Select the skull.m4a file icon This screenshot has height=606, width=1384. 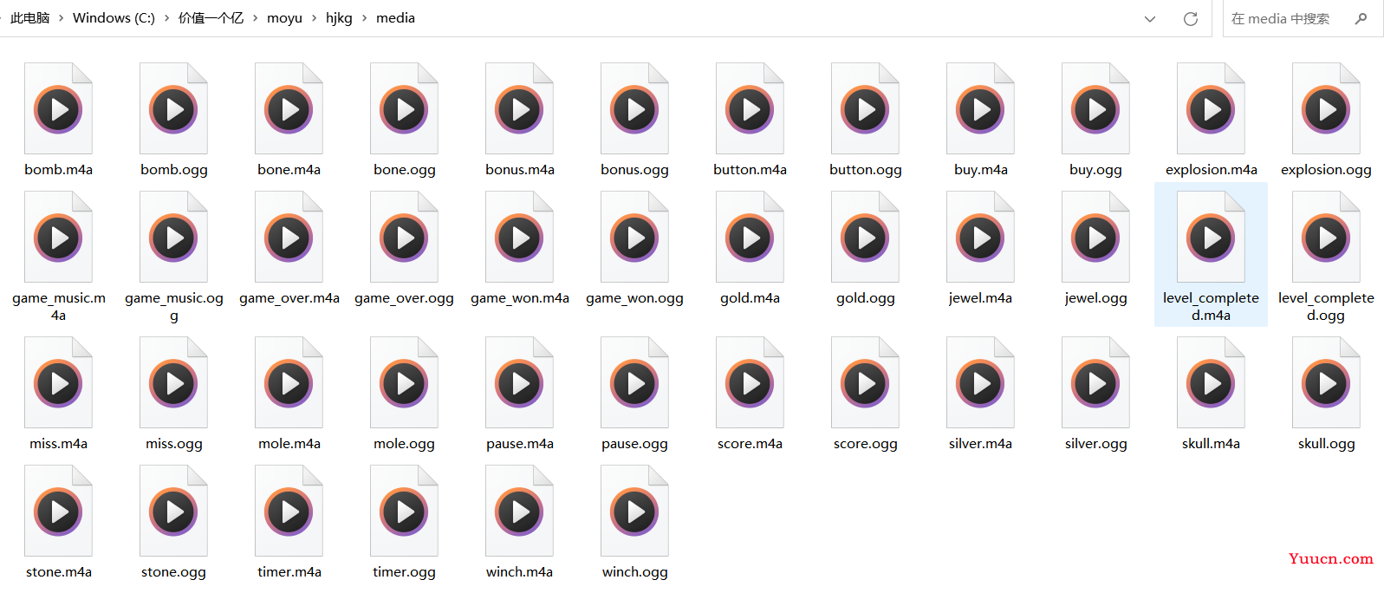(1211, 382)
